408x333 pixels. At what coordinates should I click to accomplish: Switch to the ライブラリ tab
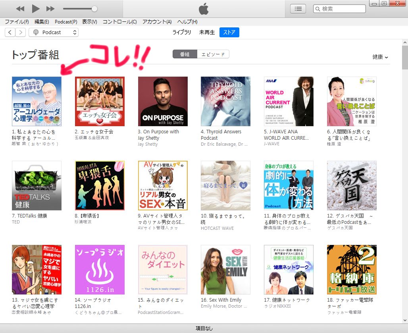pos(182,32)
